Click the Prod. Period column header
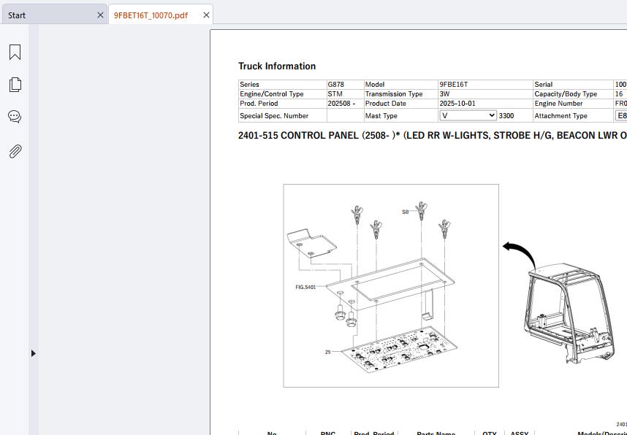Image resolution: width=627 pixels, height=435 pixels. 374,433
